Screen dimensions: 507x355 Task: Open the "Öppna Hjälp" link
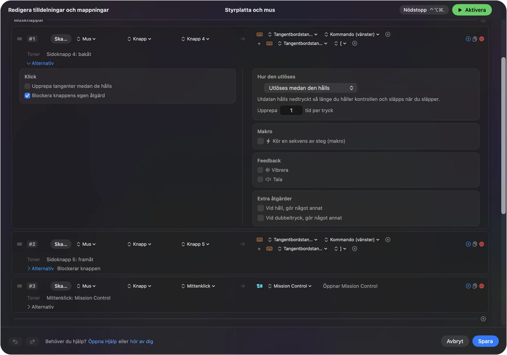102,341
